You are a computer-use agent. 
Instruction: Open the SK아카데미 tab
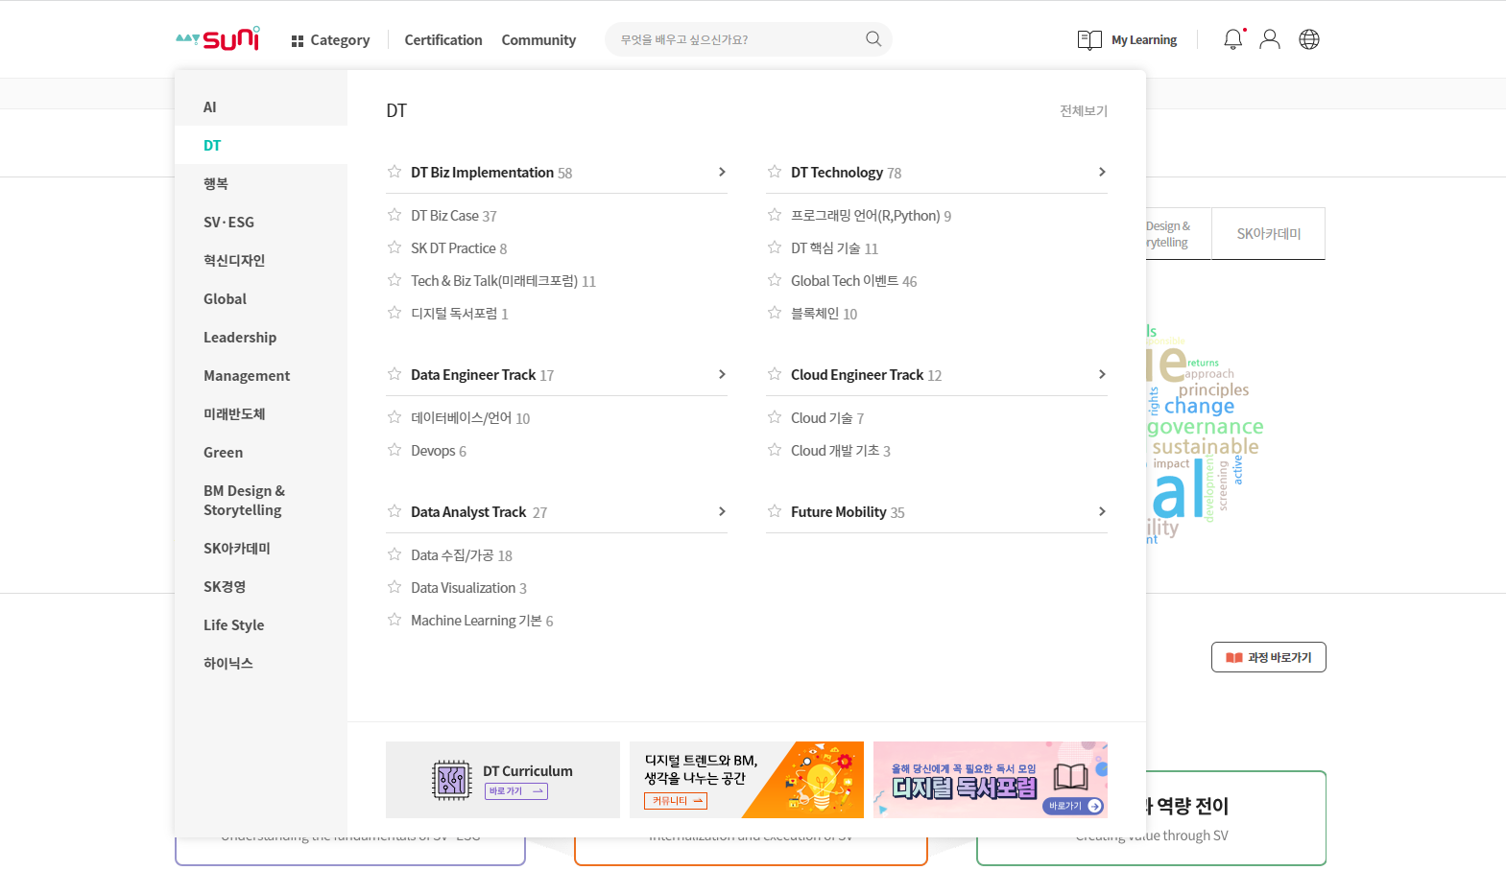coord(1269,234)
